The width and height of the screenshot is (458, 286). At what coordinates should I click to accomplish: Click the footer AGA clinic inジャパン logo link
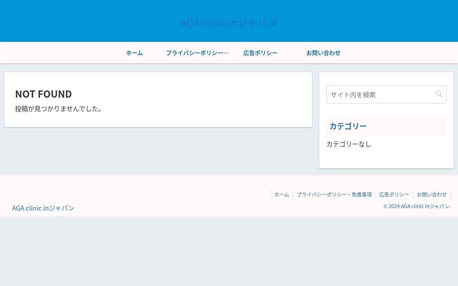[x=43, y=208]
